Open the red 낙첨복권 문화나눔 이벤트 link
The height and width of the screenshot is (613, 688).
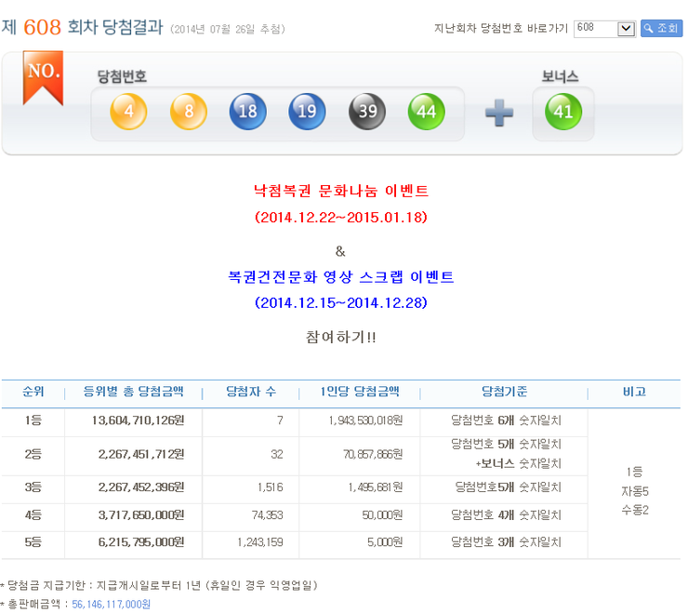pyautogui.click(x=341, y=191)
